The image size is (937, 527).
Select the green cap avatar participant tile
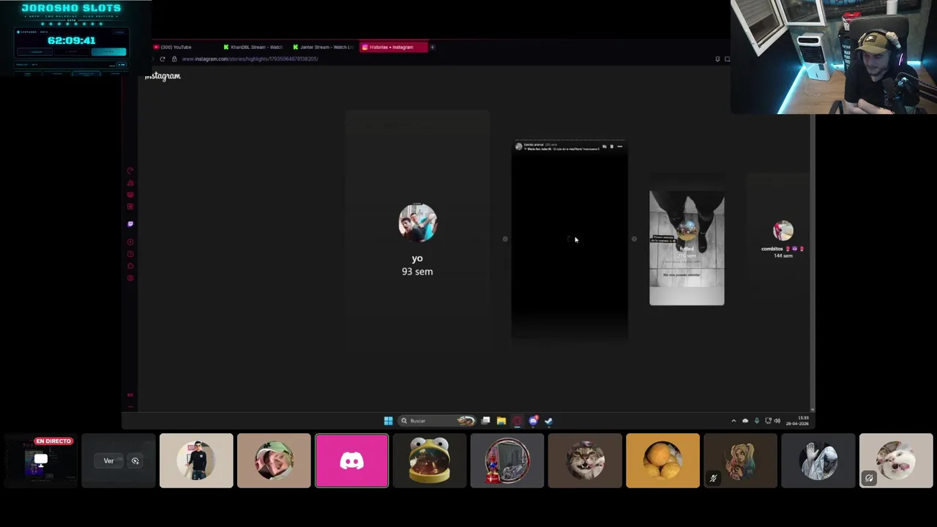(x=274, y=460)
